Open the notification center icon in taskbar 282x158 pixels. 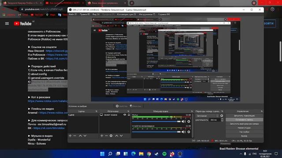click(276, 154)
